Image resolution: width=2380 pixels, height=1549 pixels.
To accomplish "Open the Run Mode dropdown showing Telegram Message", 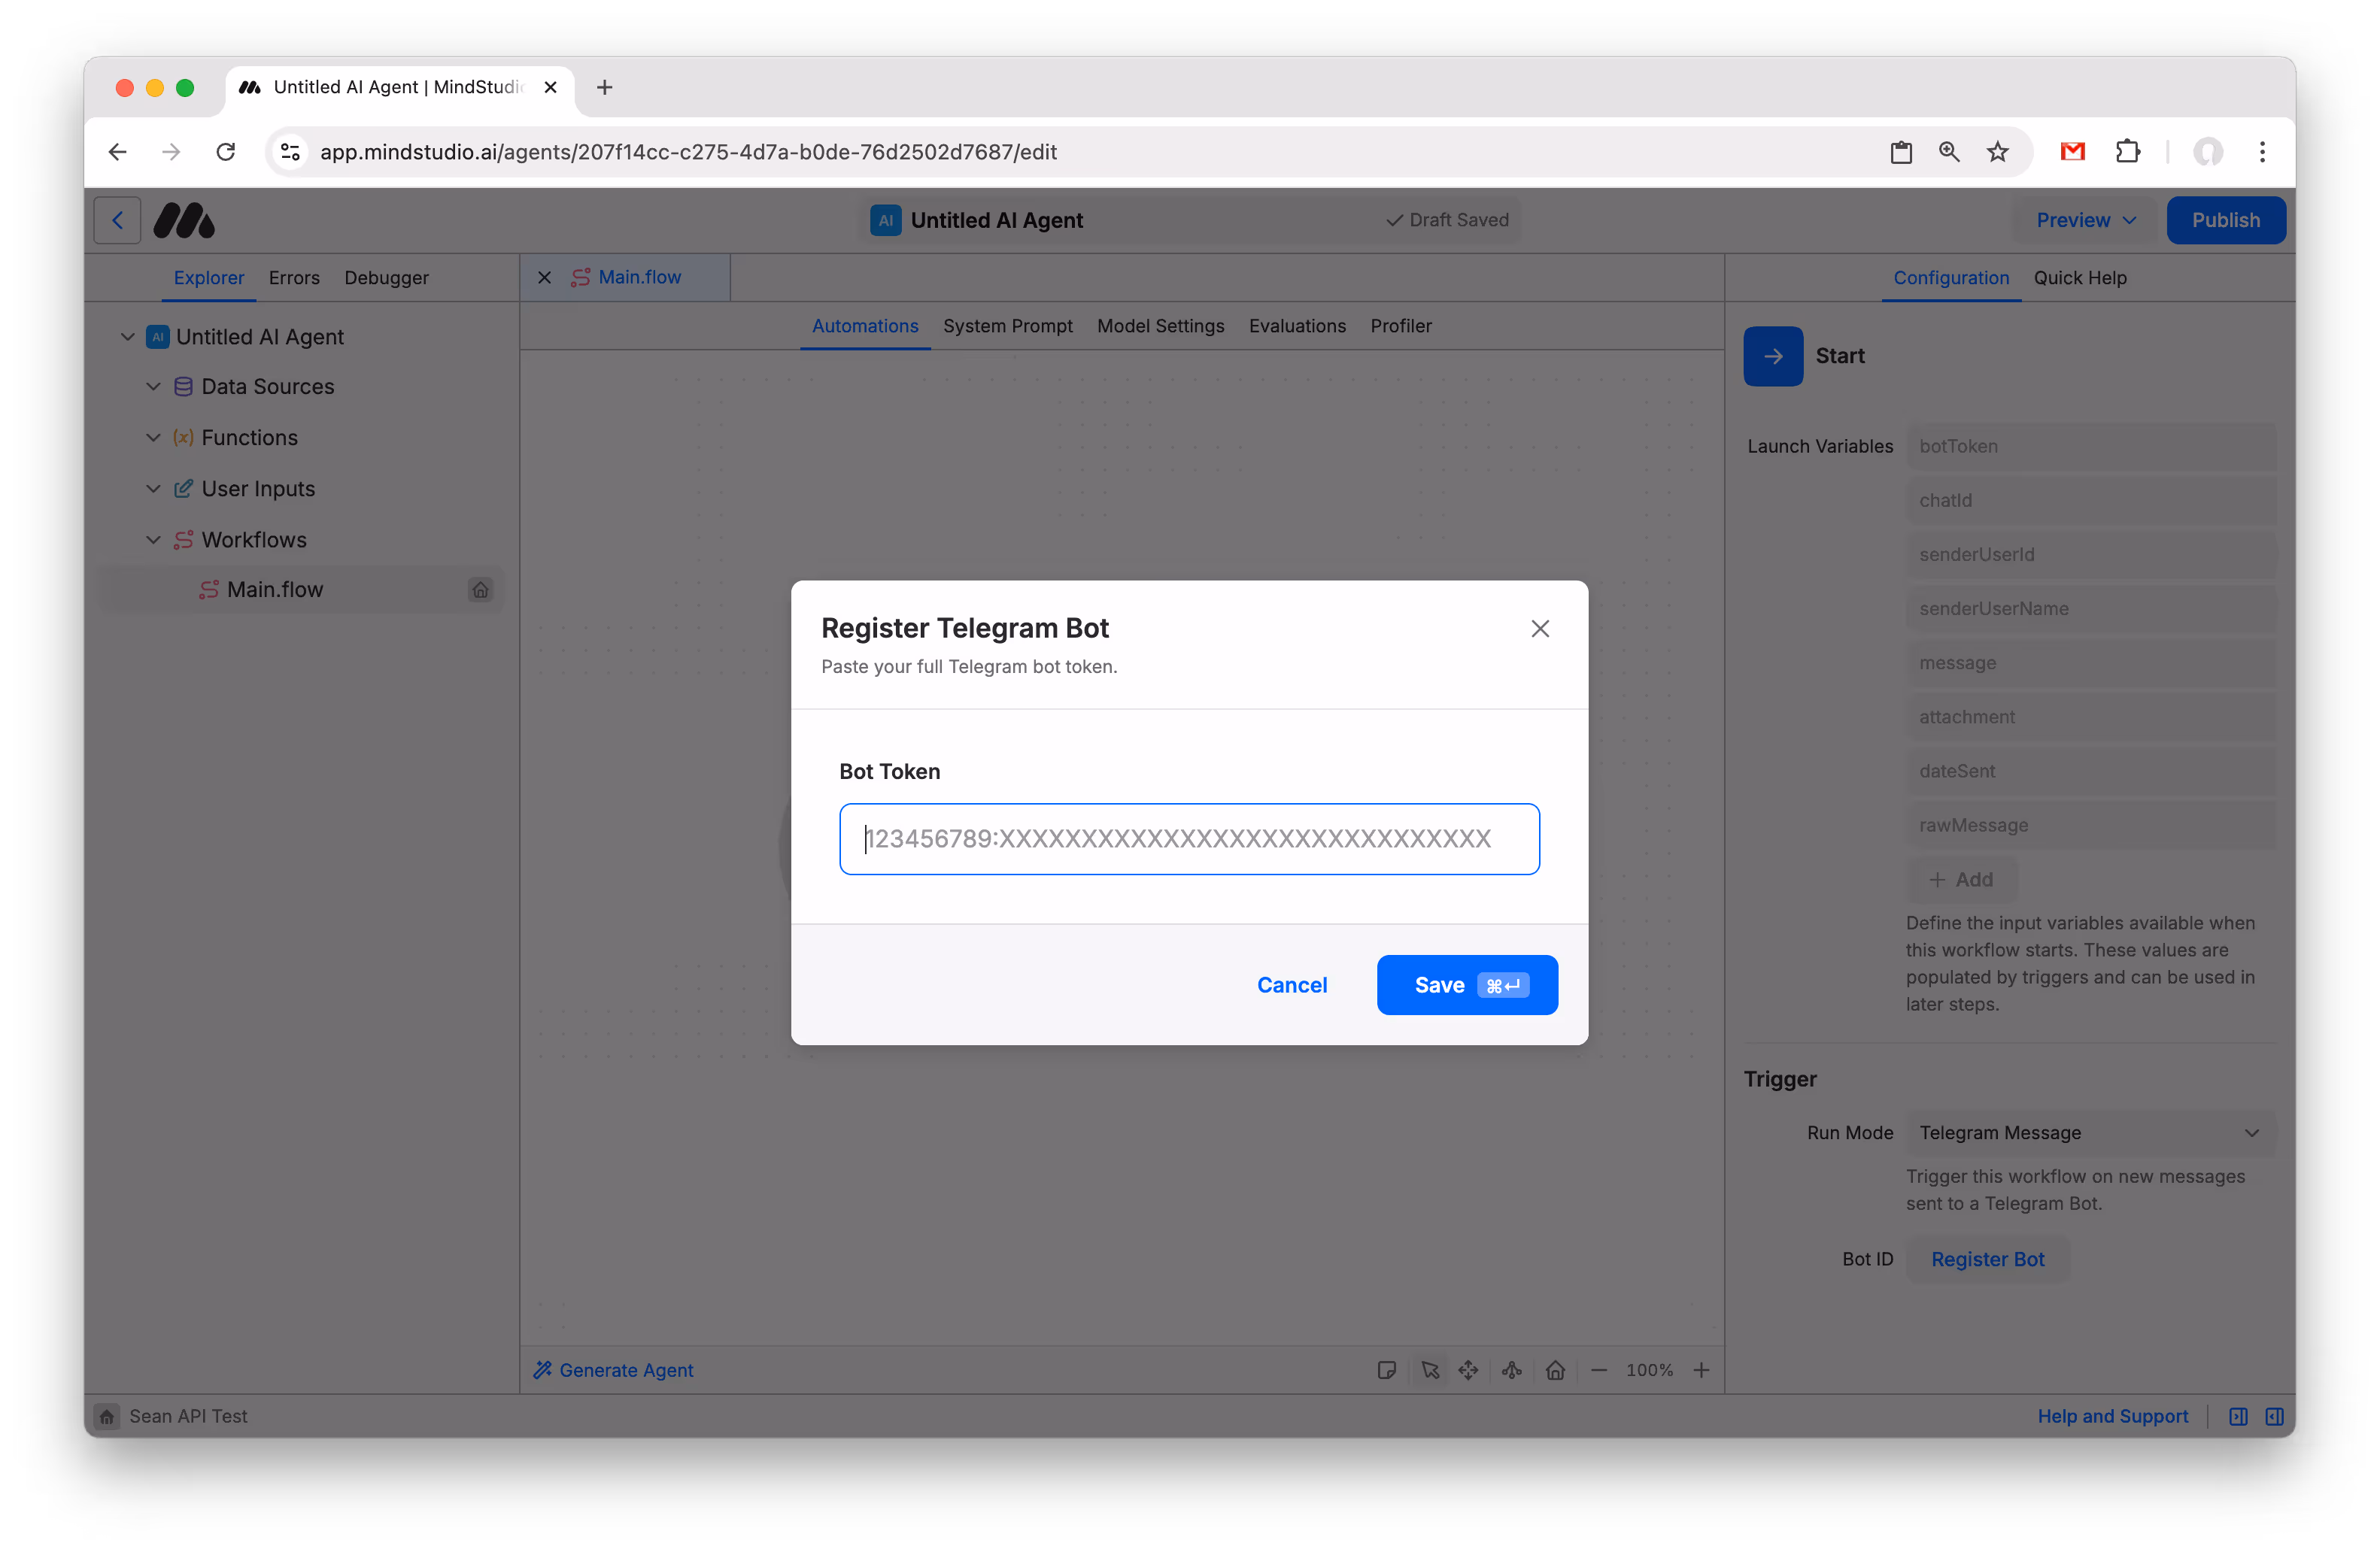I will tap(2090, 1132).
